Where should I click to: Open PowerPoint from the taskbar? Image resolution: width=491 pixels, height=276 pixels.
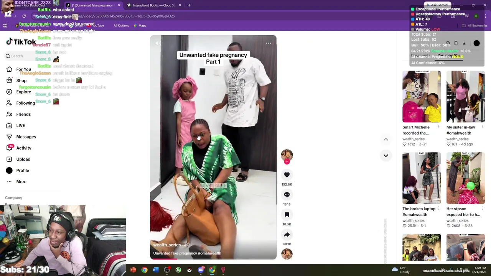coord(133,270)
